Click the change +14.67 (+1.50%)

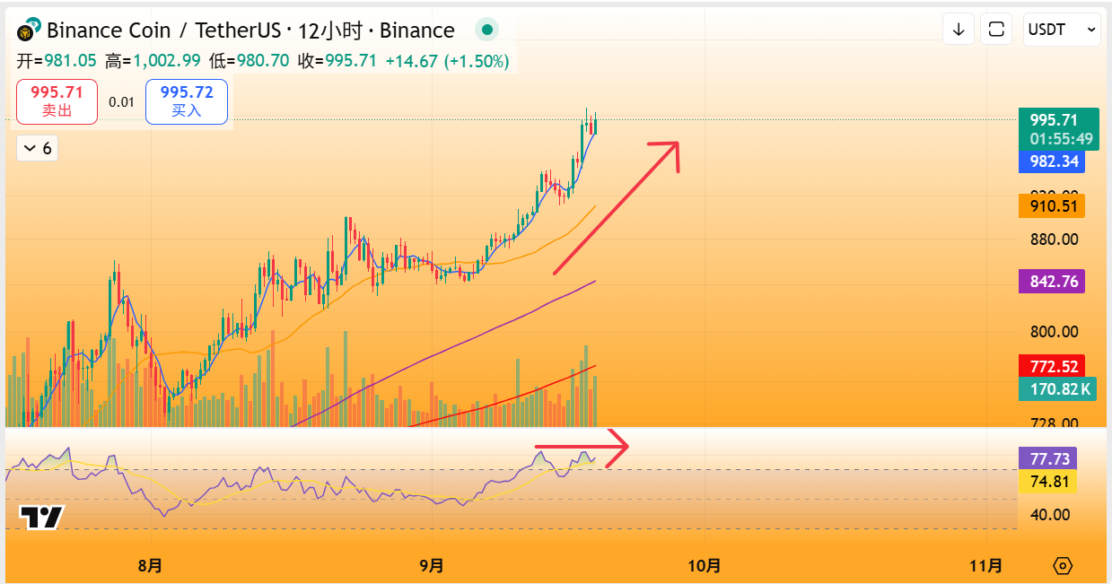(447, 62)
